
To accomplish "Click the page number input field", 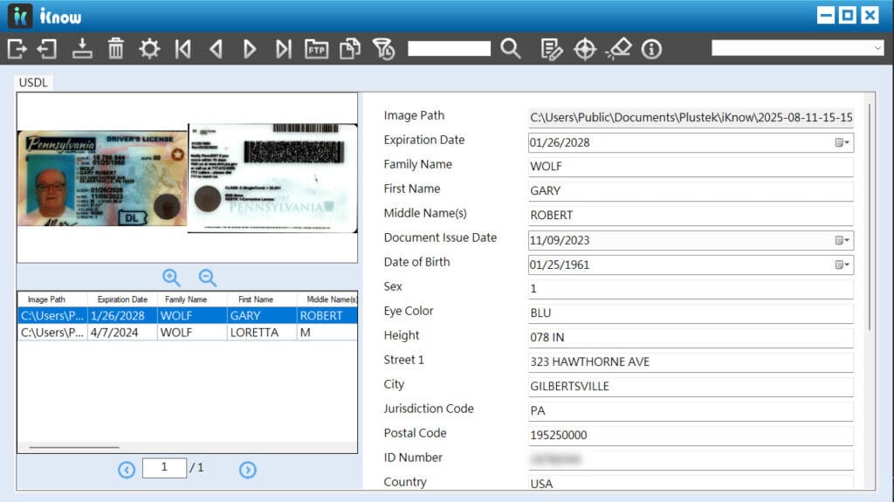I will (164, 468).
